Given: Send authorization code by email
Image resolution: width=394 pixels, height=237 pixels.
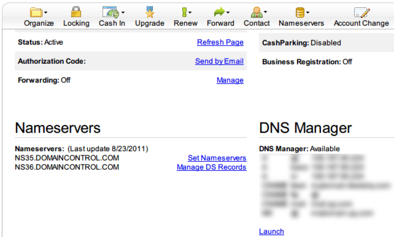Looking at the screenshot, I should click(x=219, y=61).
